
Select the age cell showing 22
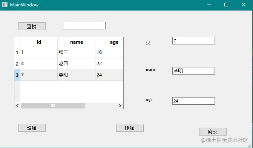tap(109, 64)
